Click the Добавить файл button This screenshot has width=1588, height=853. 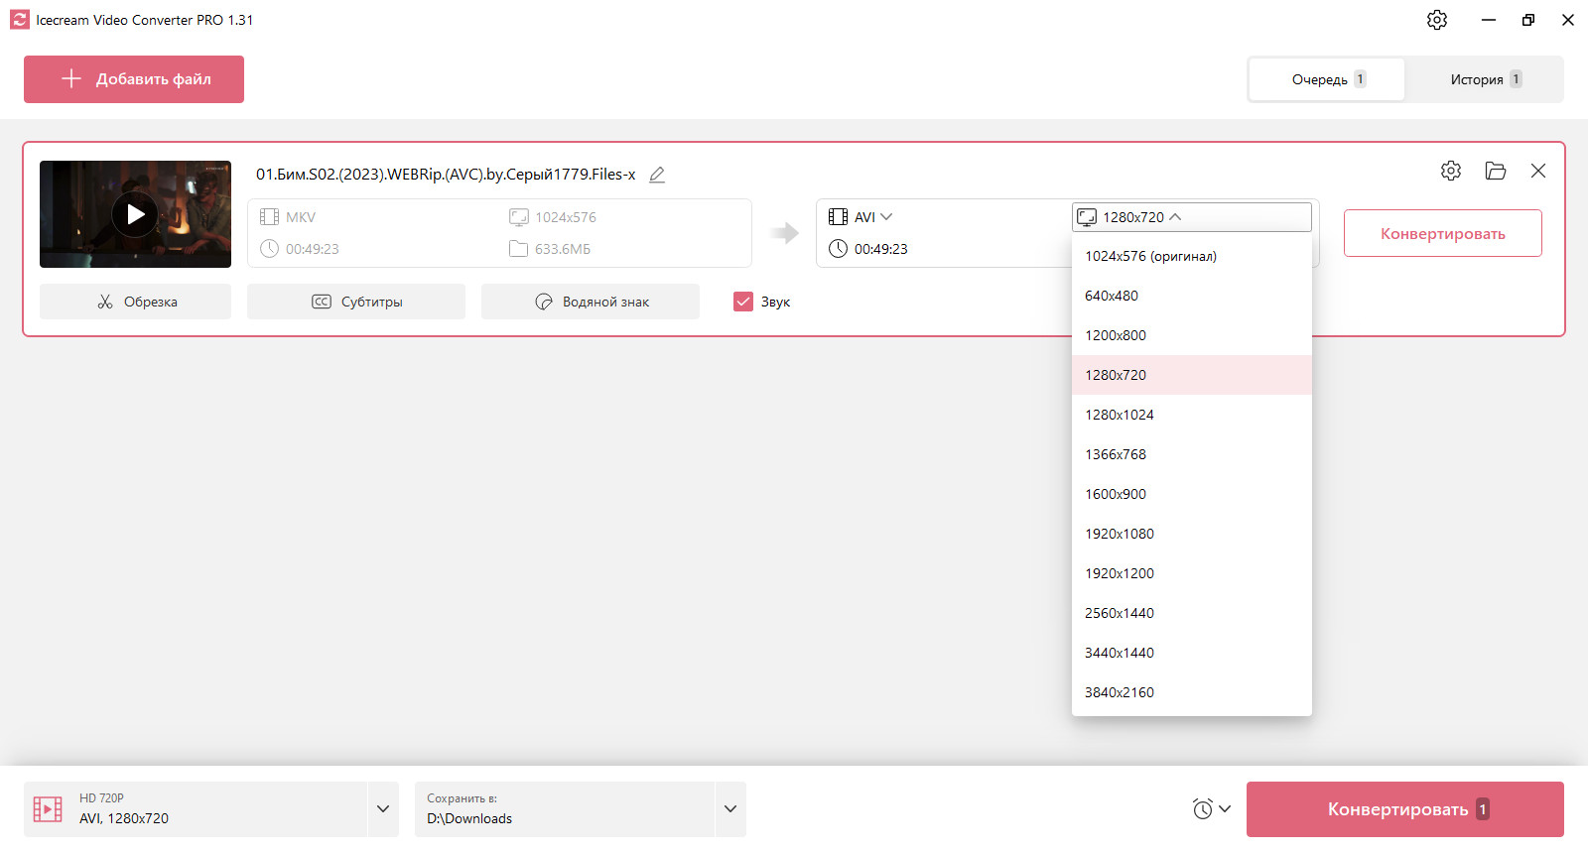pyautogui.click(x=134, y=79)
